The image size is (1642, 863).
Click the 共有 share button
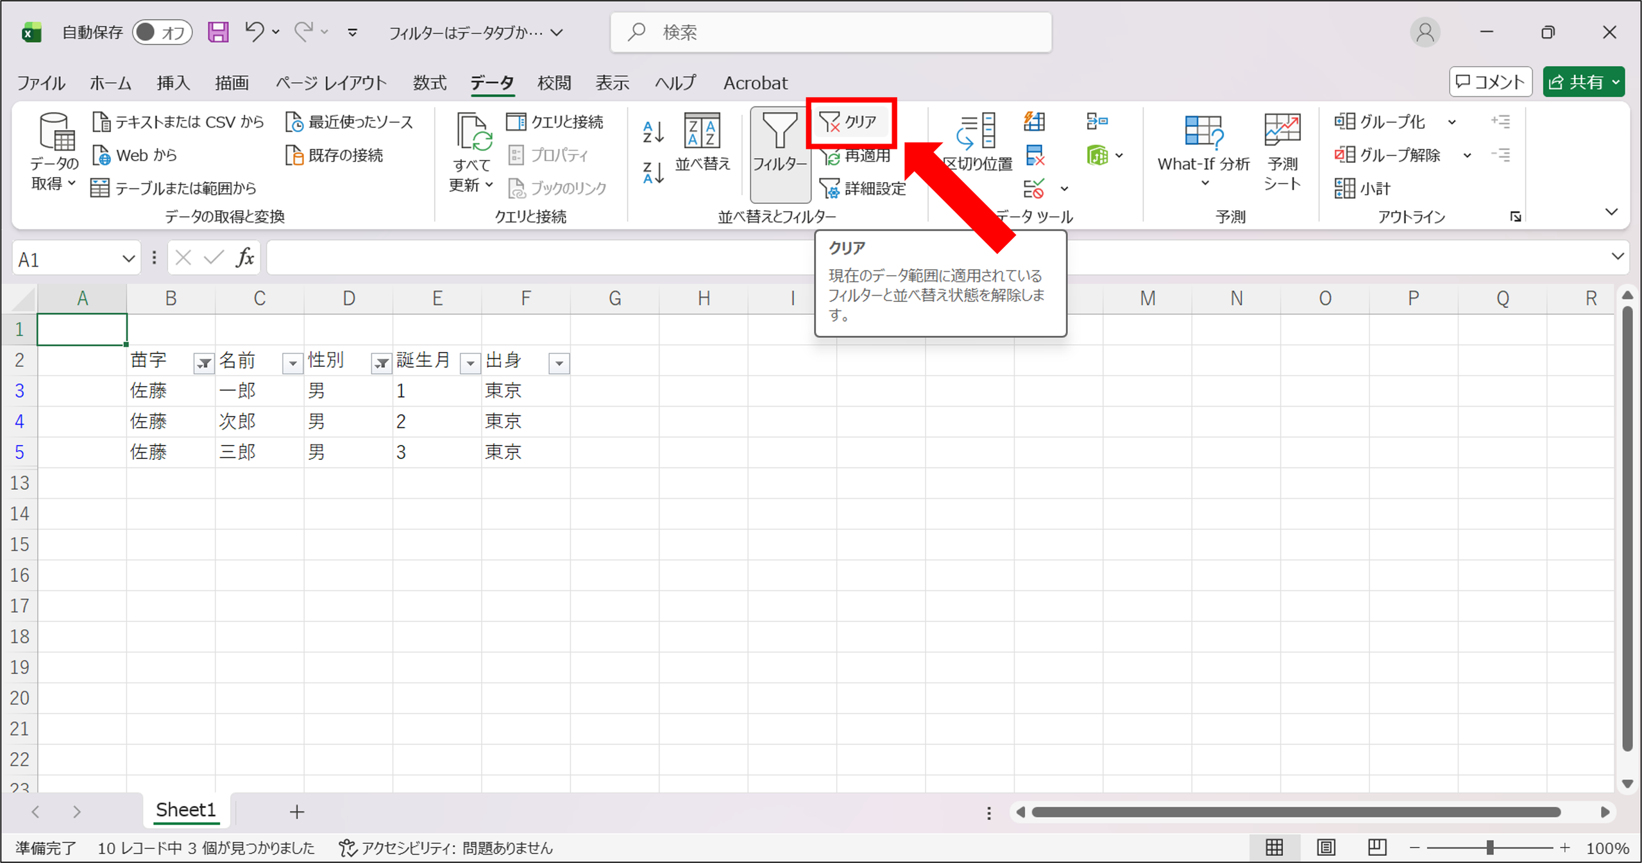pos(1584,82)
